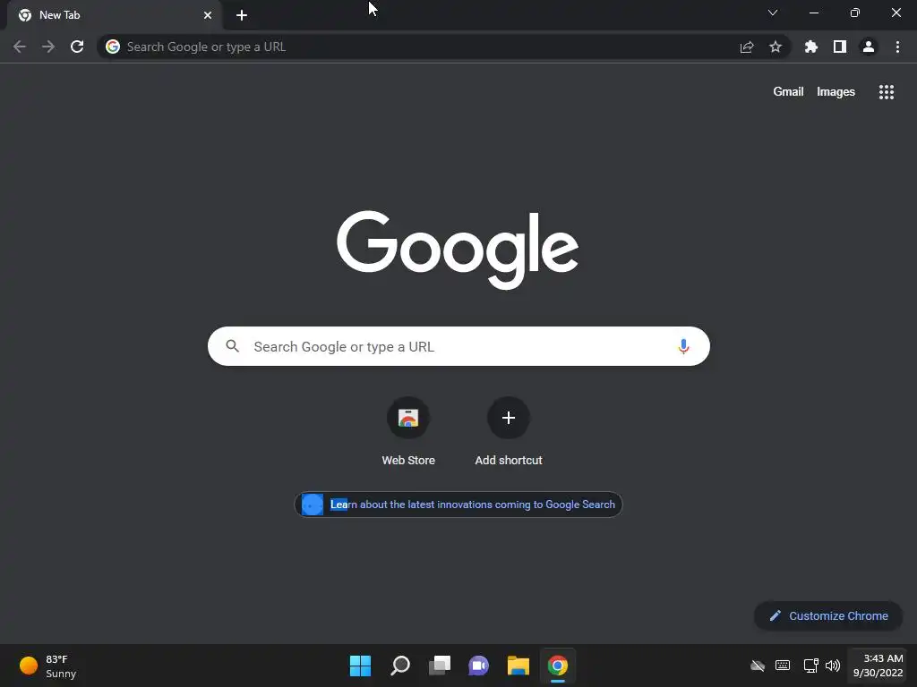Start voice search with the microphone
917x687 pixels.
pos(683,346)
